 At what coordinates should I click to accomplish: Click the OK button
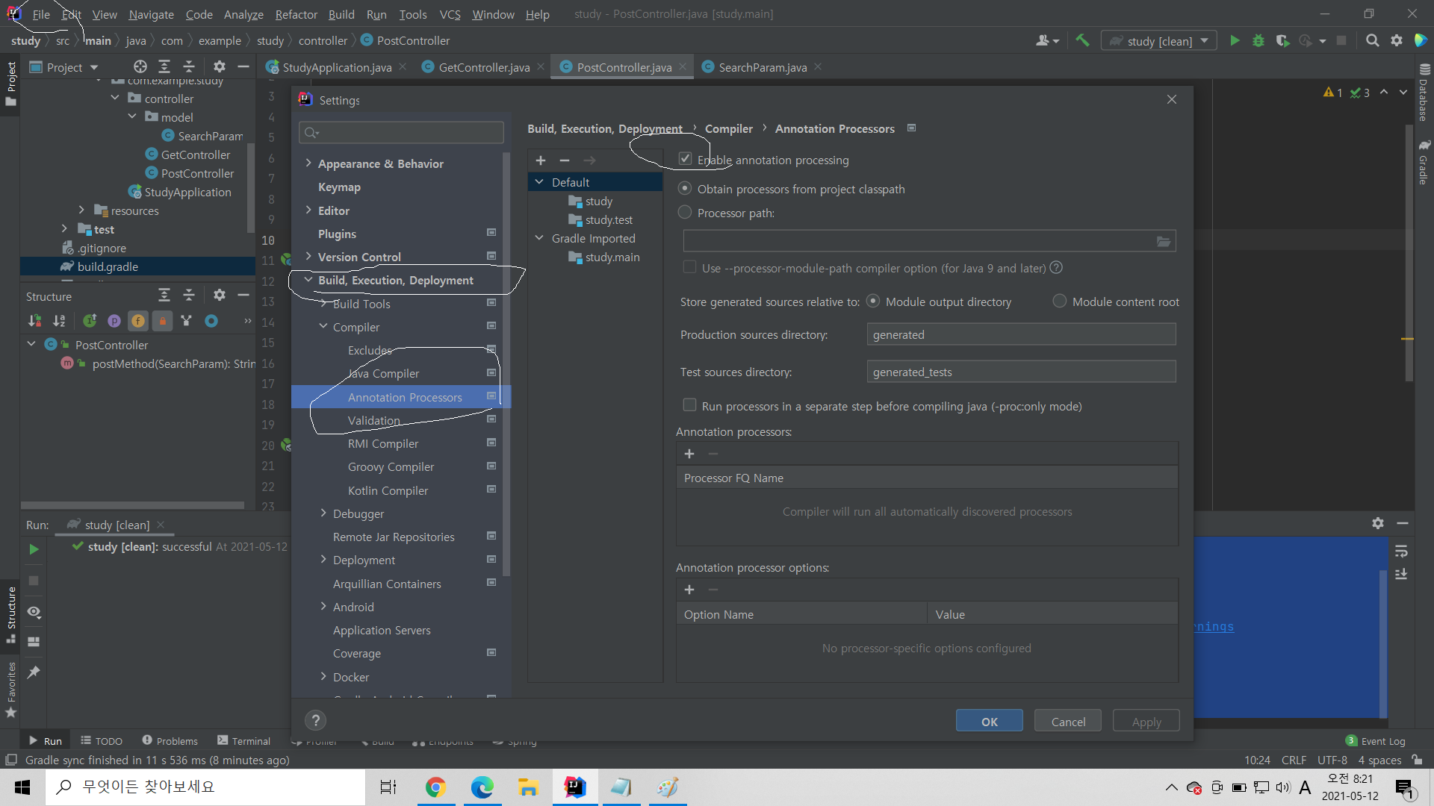click(989, 721)
